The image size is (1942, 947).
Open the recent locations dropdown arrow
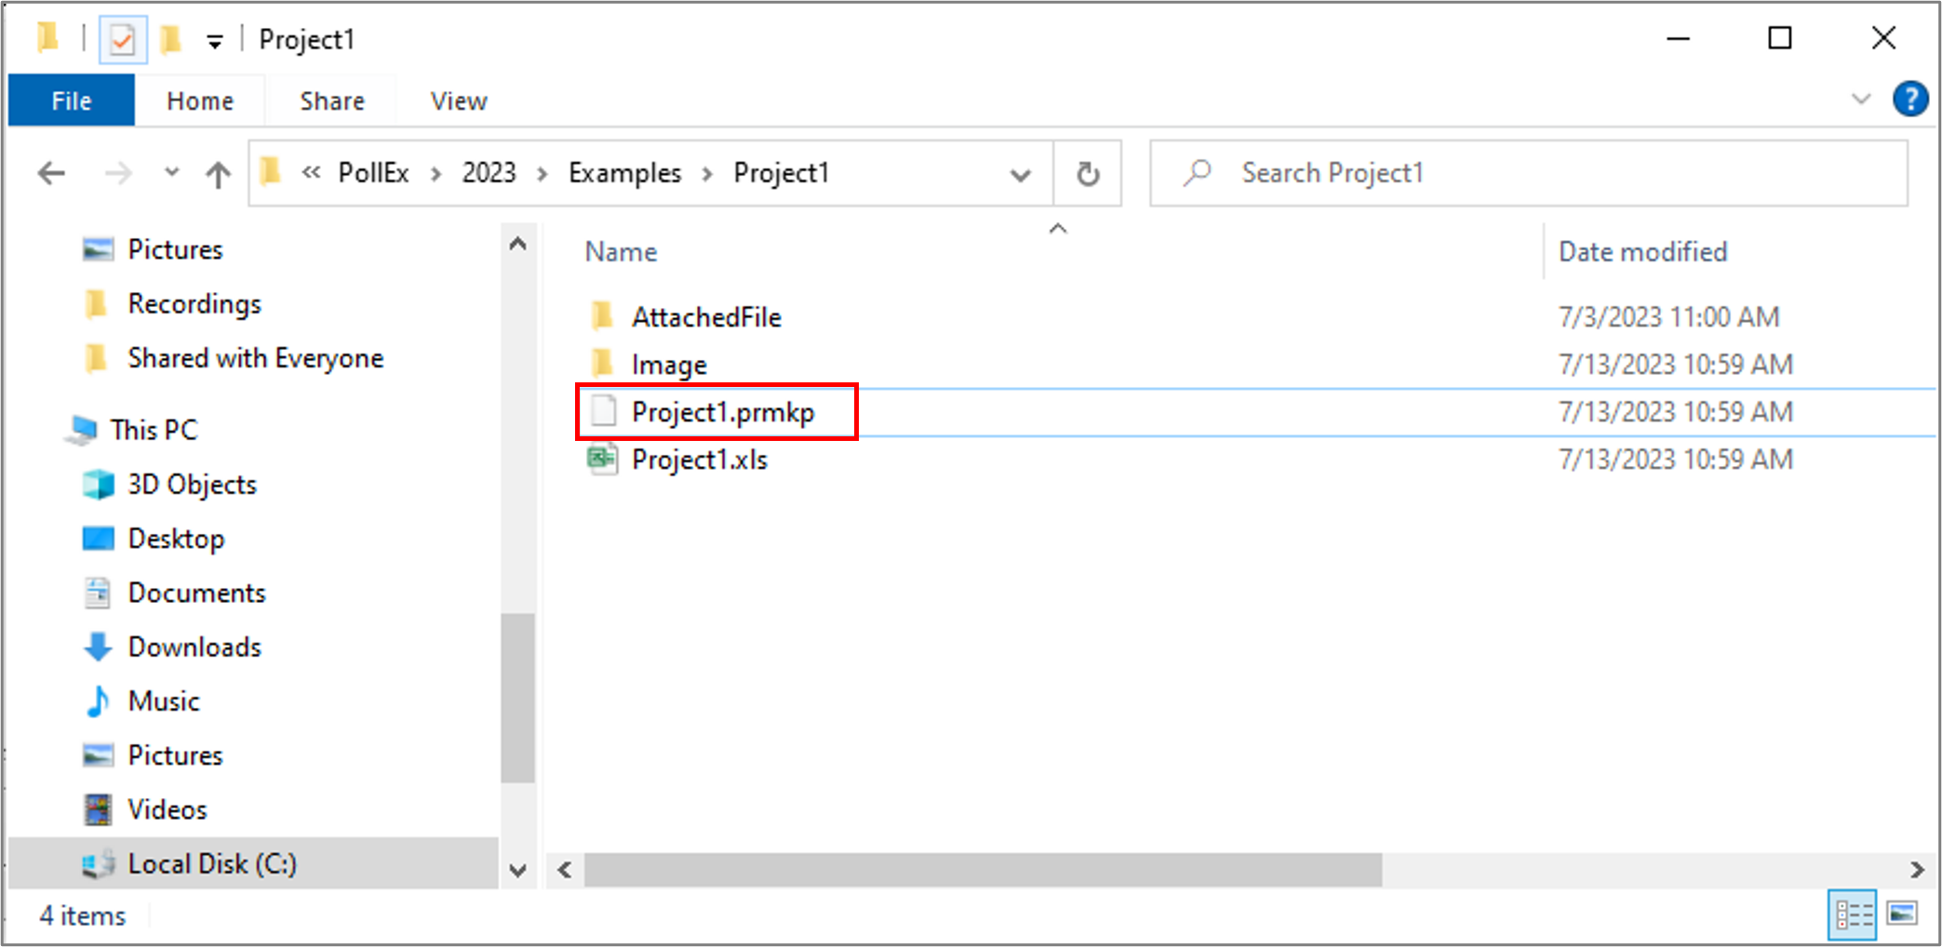tap(171, 173)
